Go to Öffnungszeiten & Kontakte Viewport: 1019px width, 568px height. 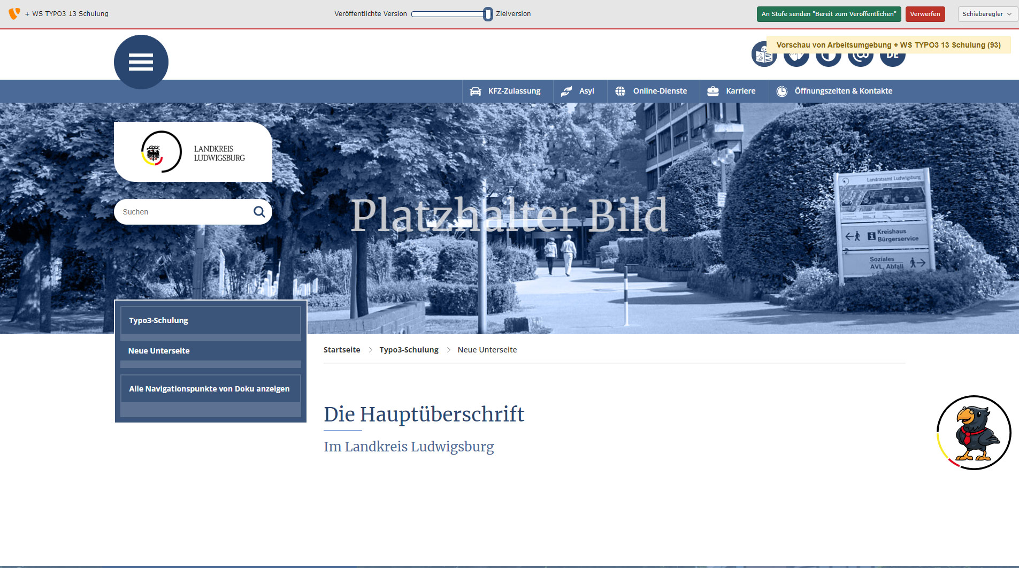tap(834, 91)
